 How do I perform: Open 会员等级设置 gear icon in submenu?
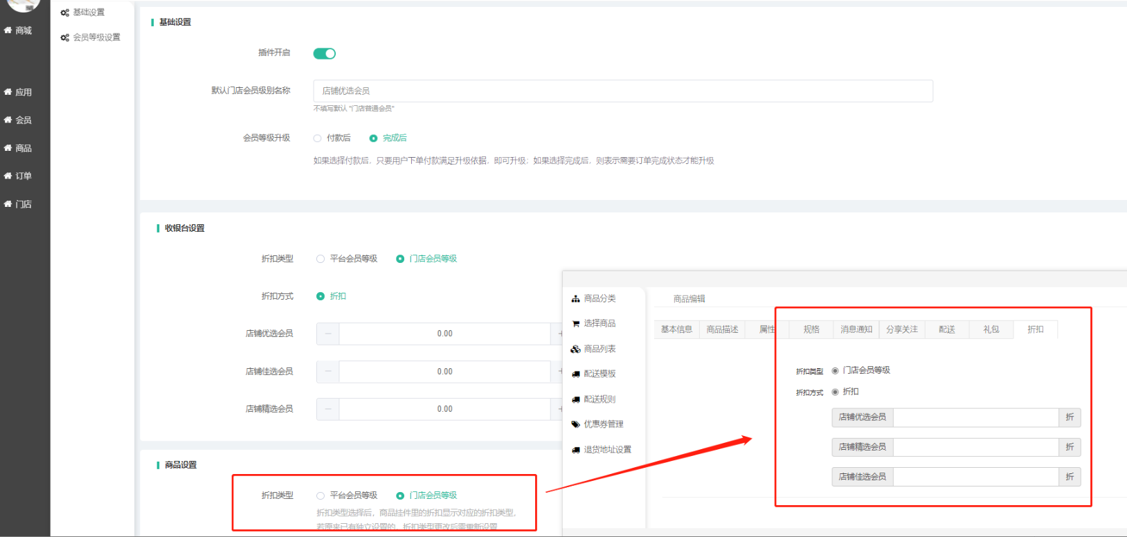(64, 37)
